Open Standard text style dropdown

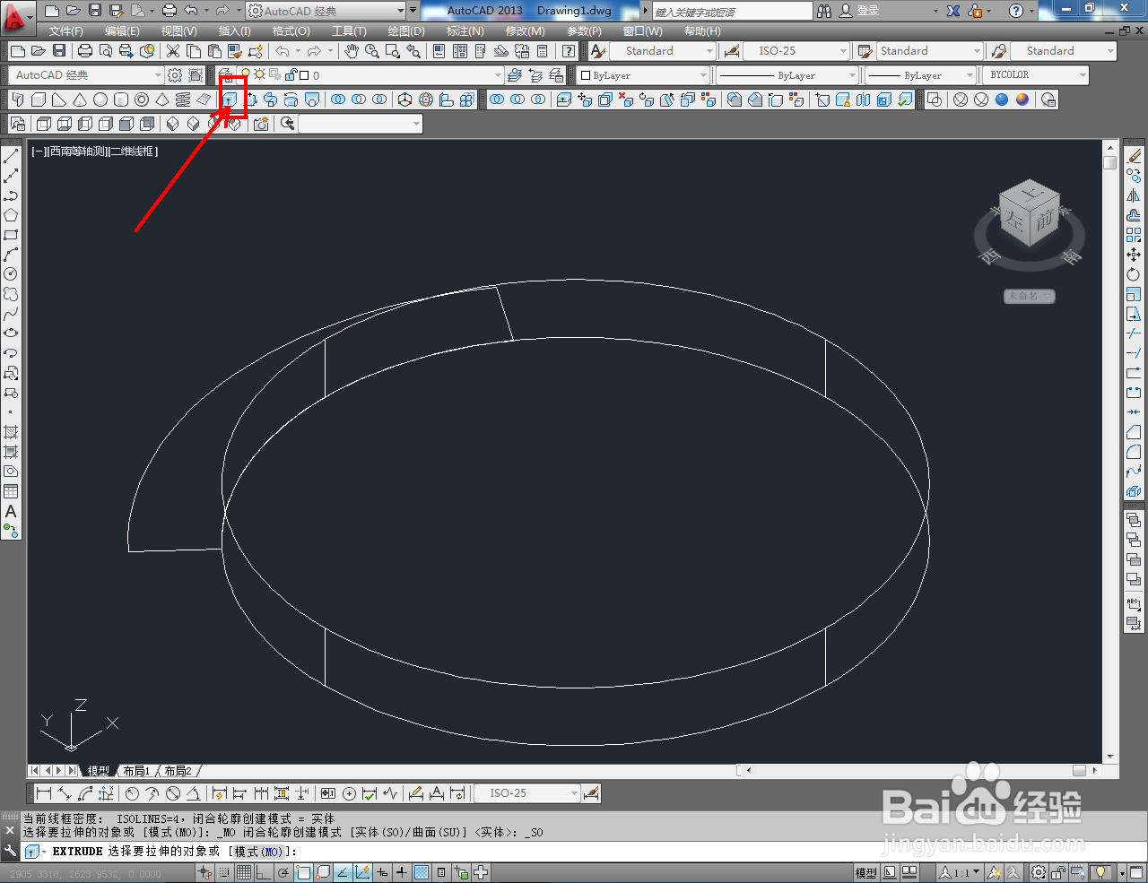coord(661,51)
